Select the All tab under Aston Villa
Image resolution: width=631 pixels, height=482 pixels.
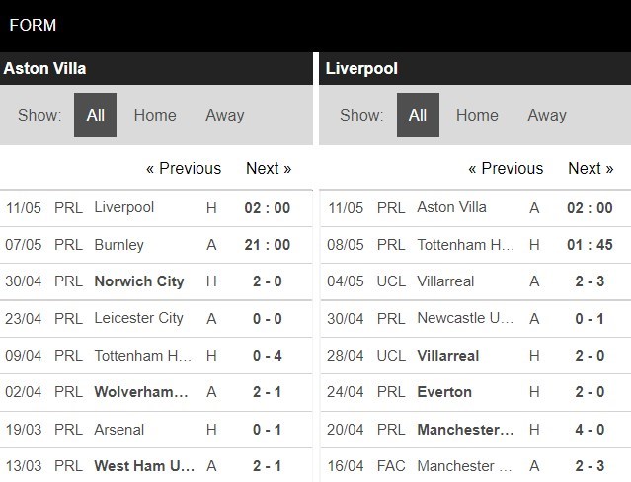coord(95,115)
